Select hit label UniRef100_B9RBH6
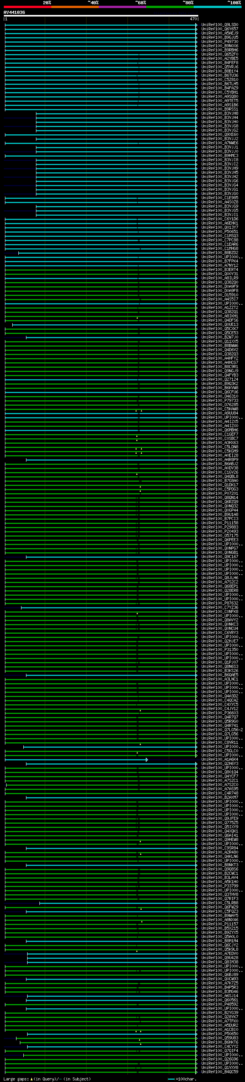 coord(220,50)
